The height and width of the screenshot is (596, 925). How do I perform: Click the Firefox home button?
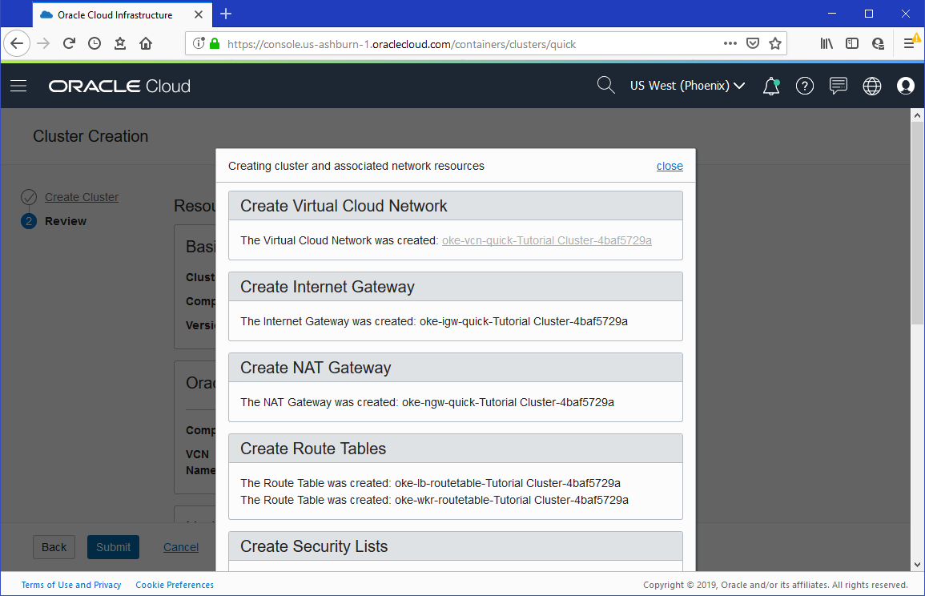pos(146,44)
